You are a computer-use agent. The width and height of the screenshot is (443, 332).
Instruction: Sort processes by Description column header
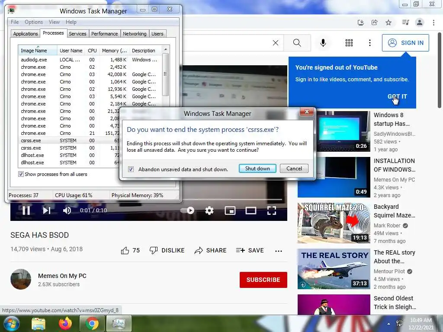point(145,51)
